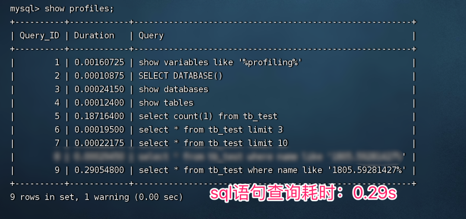Click the duration value 0.00160725
The width and height of the screenshot is (466, 219).
[x=99, y=63]
